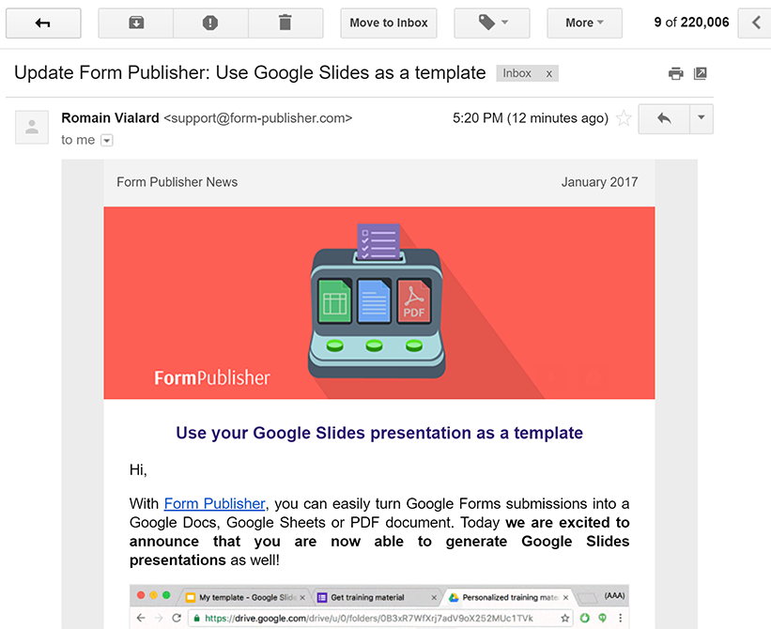Click back arrow in embedded browser
This screenshot has width=771, height=629.
click(x=141, y=618)
